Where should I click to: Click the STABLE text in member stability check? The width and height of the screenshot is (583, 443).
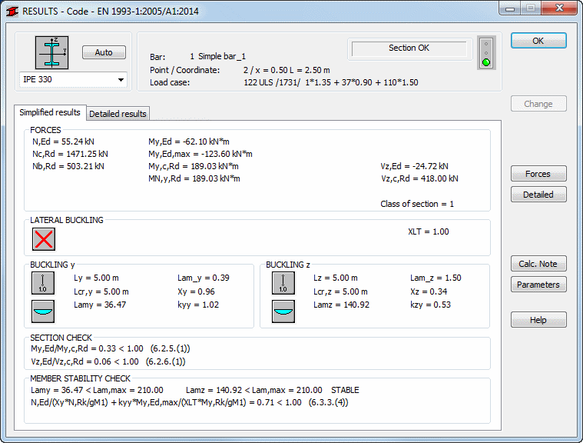[x=345, y=390]
